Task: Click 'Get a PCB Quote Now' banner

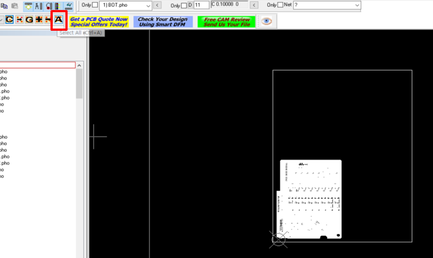Action: (x=99, y=22)
